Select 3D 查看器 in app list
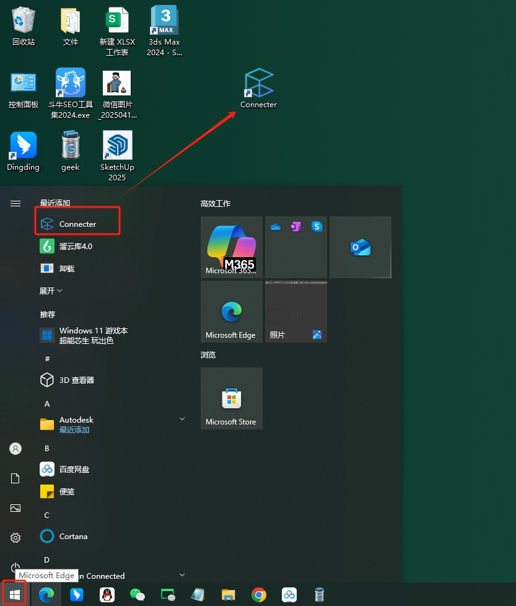516x606 pixels. pyautogui.click(x=76, y=380)
